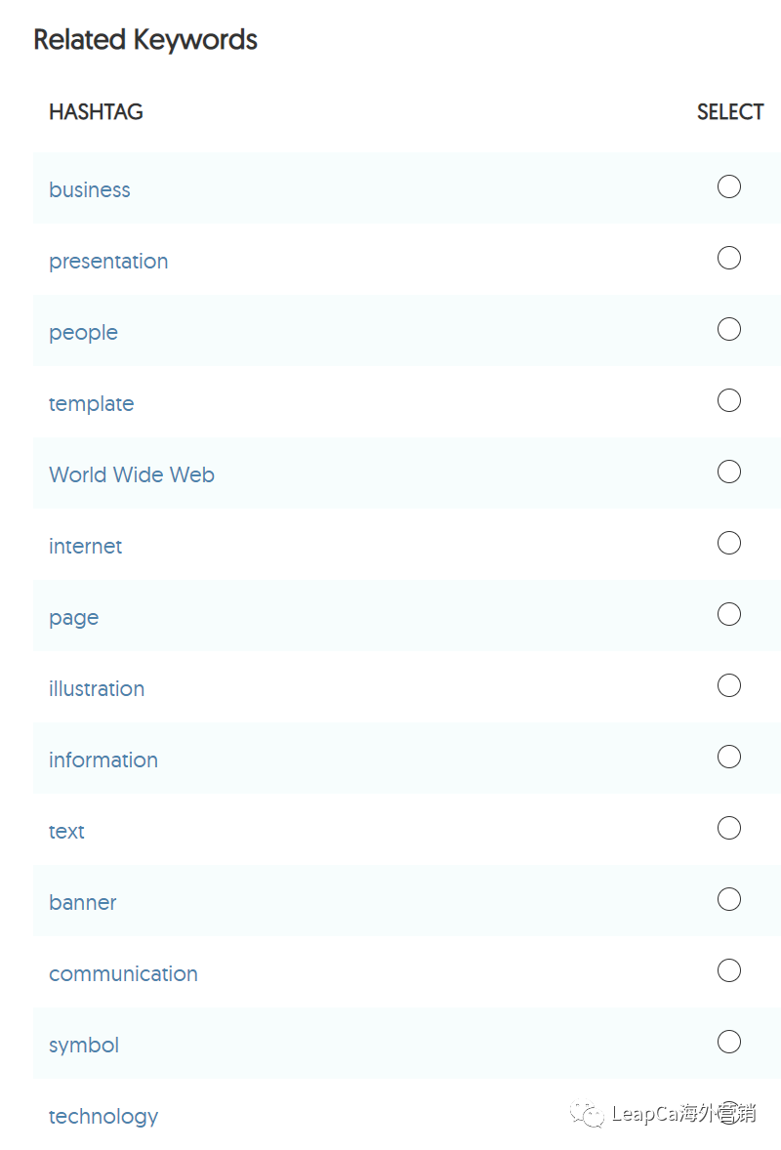
Task: Select the illustration radio button
Action: point(728,685)
